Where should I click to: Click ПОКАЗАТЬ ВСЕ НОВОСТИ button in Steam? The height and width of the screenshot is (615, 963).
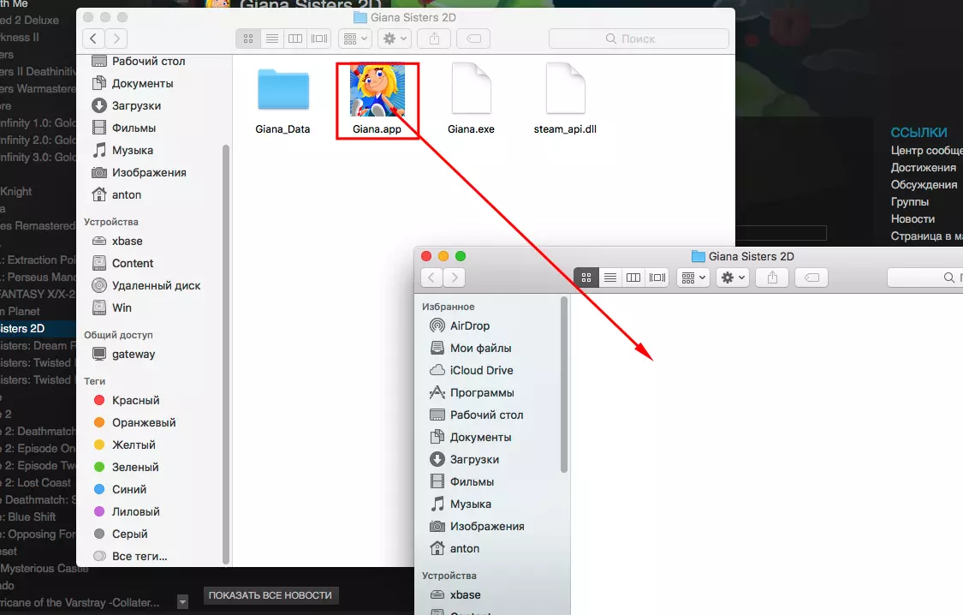coord(270,595)
